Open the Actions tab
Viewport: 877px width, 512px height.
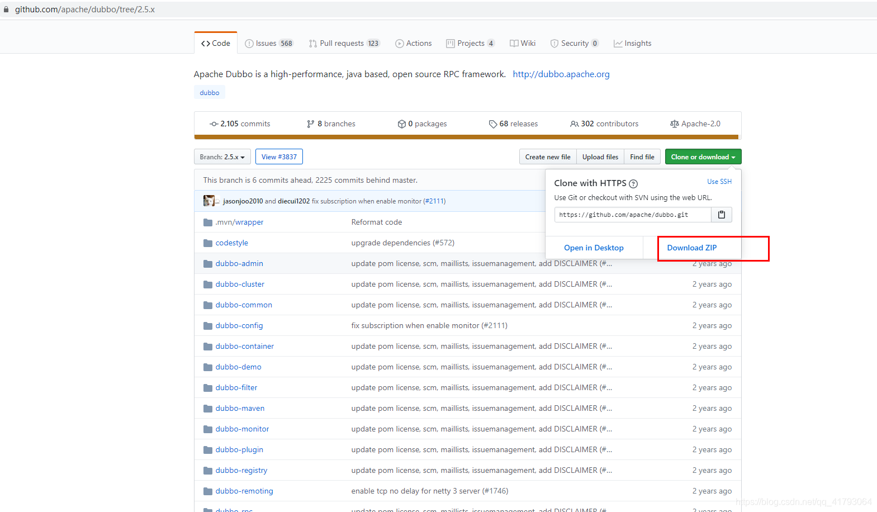click(414, 43)
